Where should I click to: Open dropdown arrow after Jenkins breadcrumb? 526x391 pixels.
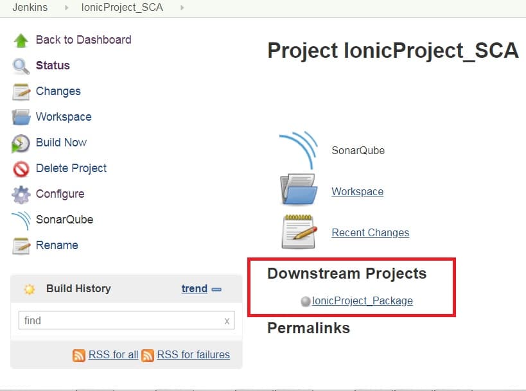click(66, 7)
